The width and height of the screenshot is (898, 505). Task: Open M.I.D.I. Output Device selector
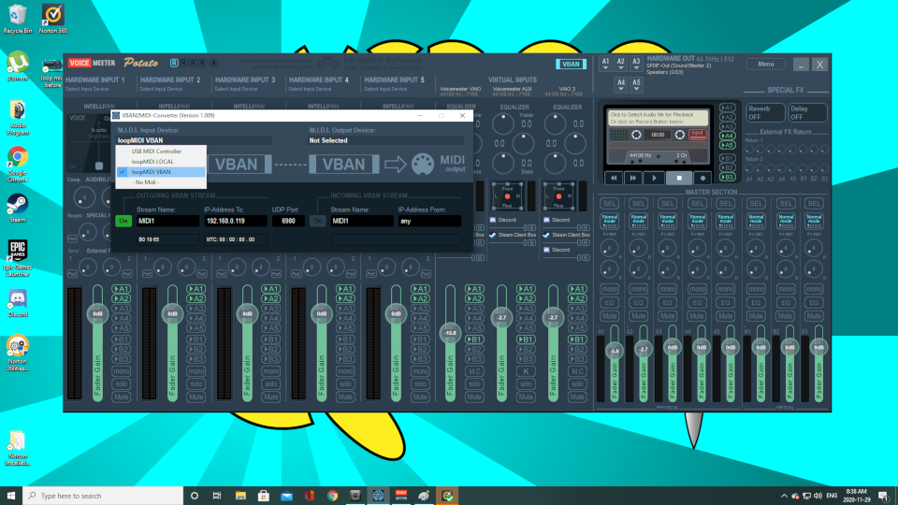pos(386,140)
